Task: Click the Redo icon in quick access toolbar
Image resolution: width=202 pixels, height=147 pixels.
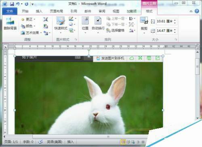Action: (x=26, y=4)
